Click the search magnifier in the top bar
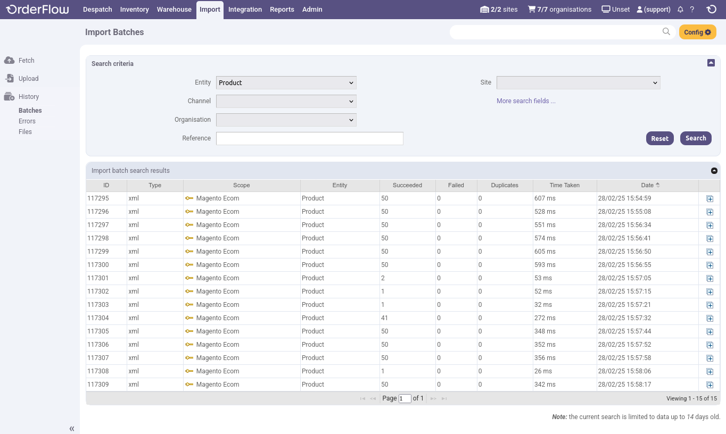 tap(666, 32)
